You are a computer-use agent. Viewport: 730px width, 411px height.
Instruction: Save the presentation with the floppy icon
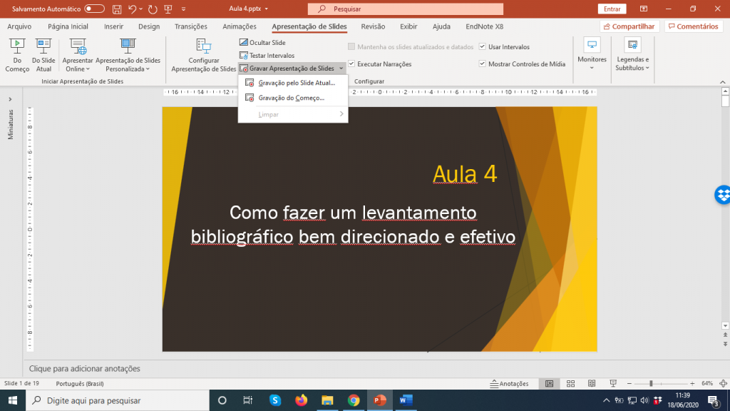[117, 9]
